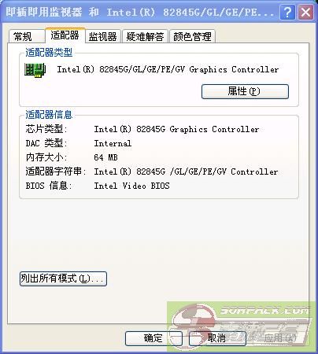Open the 监视器 tab

coord(103,36)
